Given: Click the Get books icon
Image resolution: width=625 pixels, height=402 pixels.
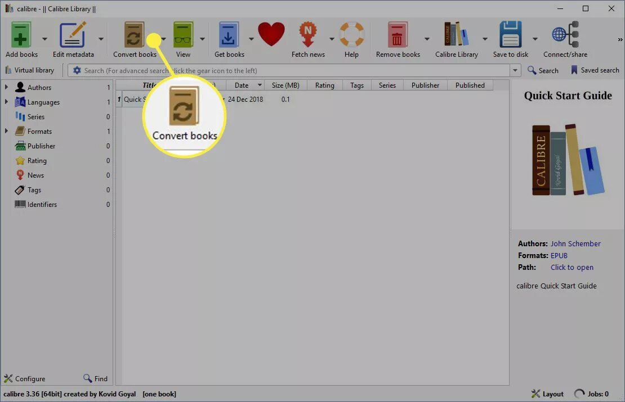Looking at the screenshot, I should [229, 35].
